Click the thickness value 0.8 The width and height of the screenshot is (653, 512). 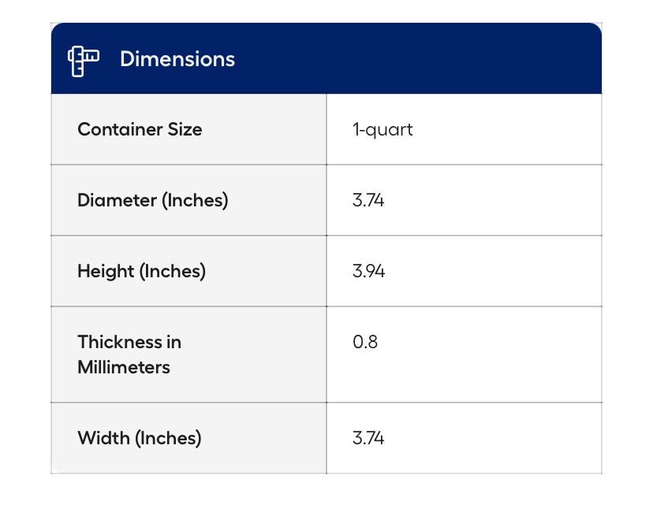click(x=365, y=343)
